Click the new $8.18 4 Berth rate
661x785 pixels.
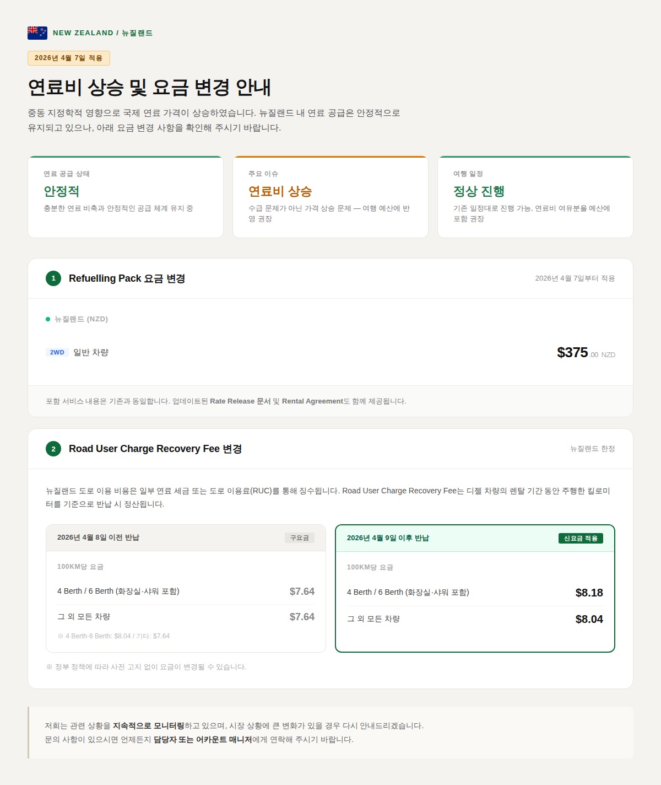(x=589, y=593)
